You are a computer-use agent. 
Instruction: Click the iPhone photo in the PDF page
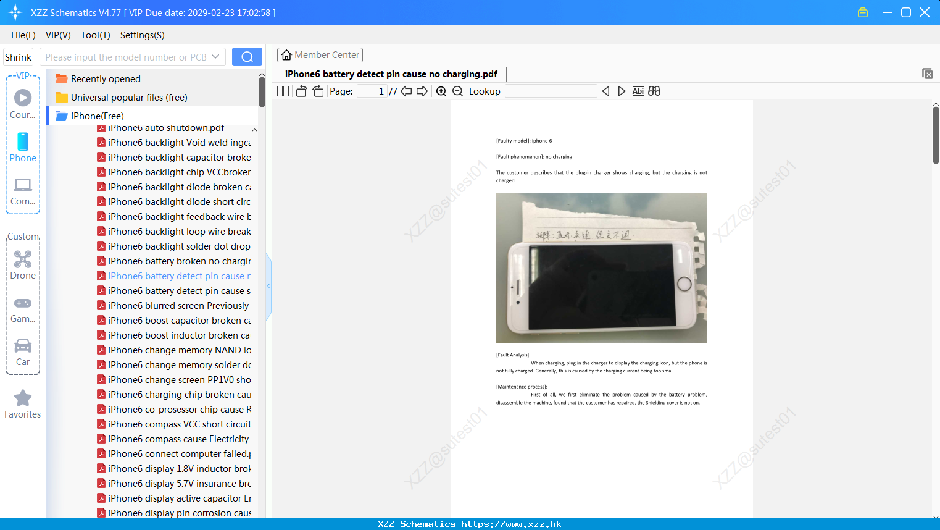[602, 267]
